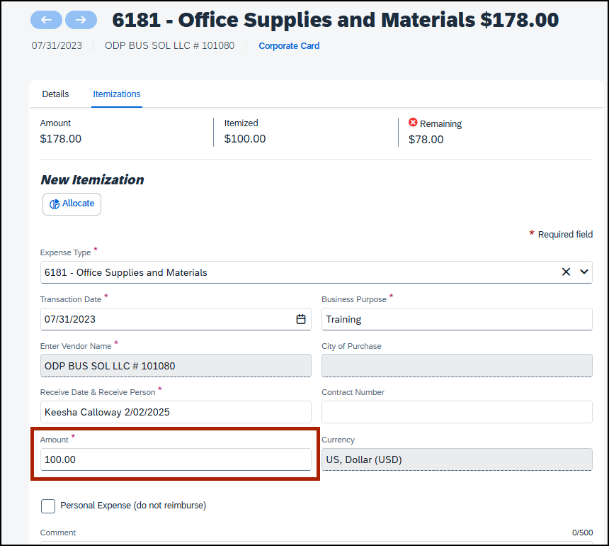Go to next expense with right arrow
The width and height of the screenshot is (609, 546).
[x=81, y=20]
